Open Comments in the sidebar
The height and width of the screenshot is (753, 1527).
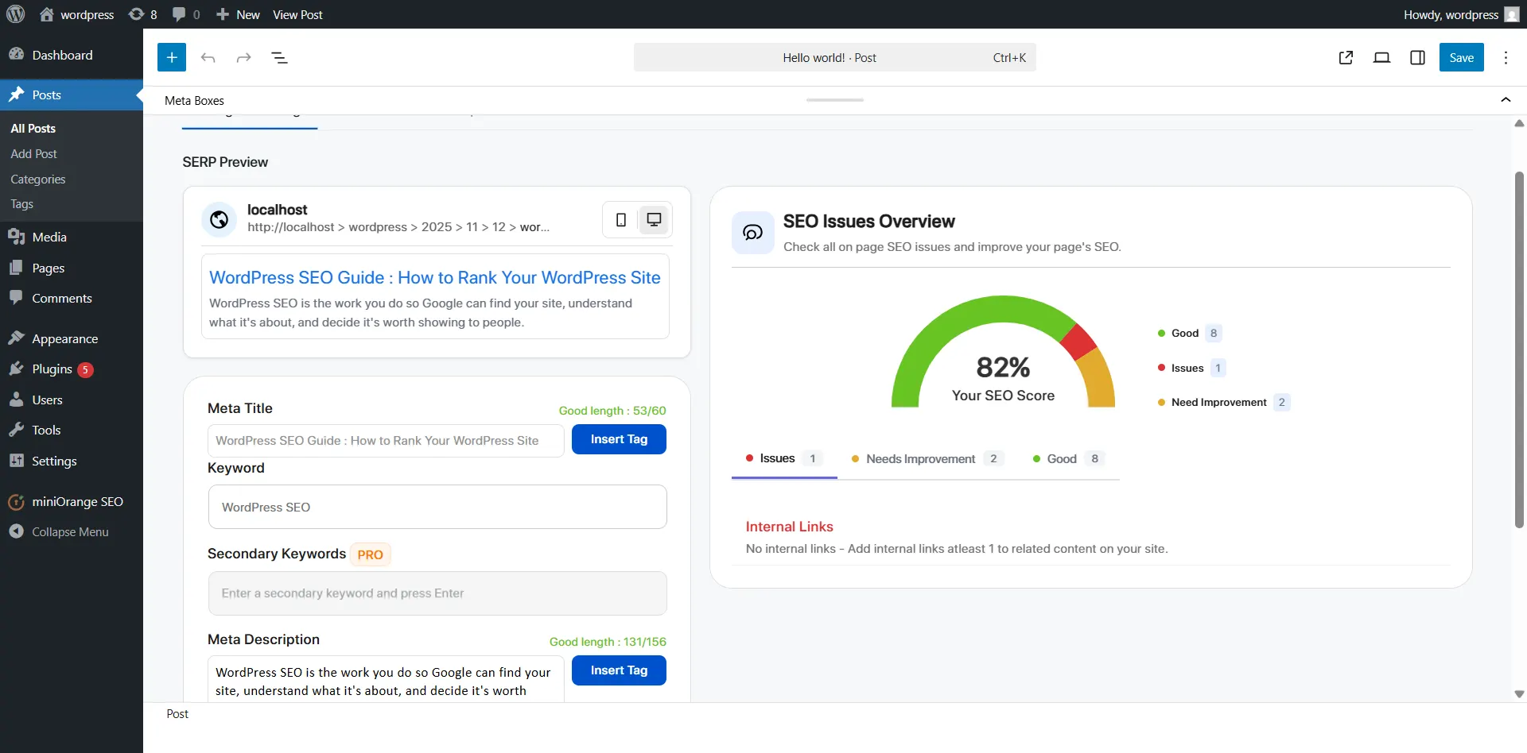72,298
